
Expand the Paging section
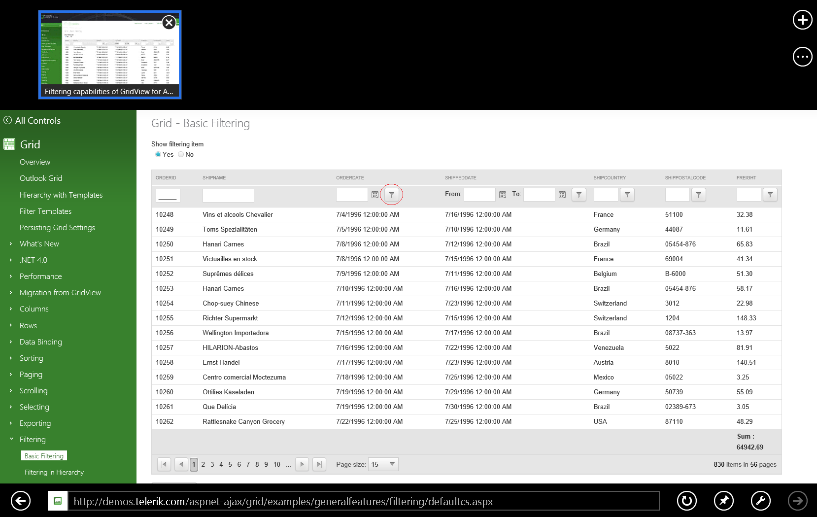(x=10, y=374)
